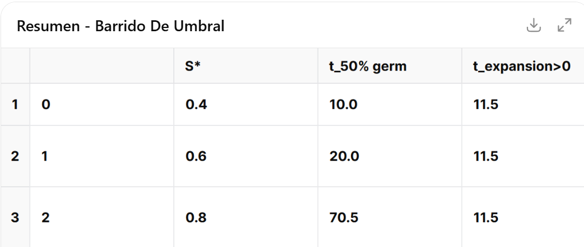Viewport: 584px width, 247px height.
Task: Download the Barrido De Umbral table
Action: (x=534, y=25)
